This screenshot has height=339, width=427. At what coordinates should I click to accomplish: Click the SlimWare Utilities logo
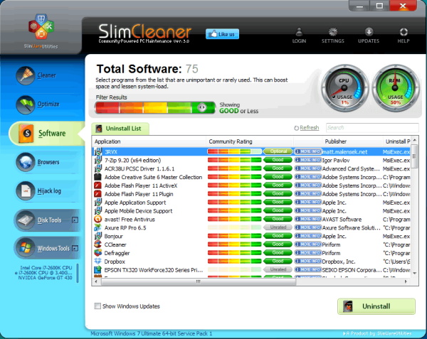pos(41,31)
